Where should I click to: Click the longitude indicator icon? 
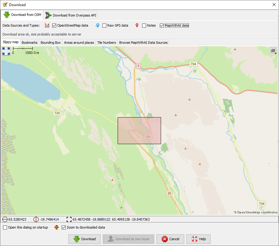click(36, 219)
